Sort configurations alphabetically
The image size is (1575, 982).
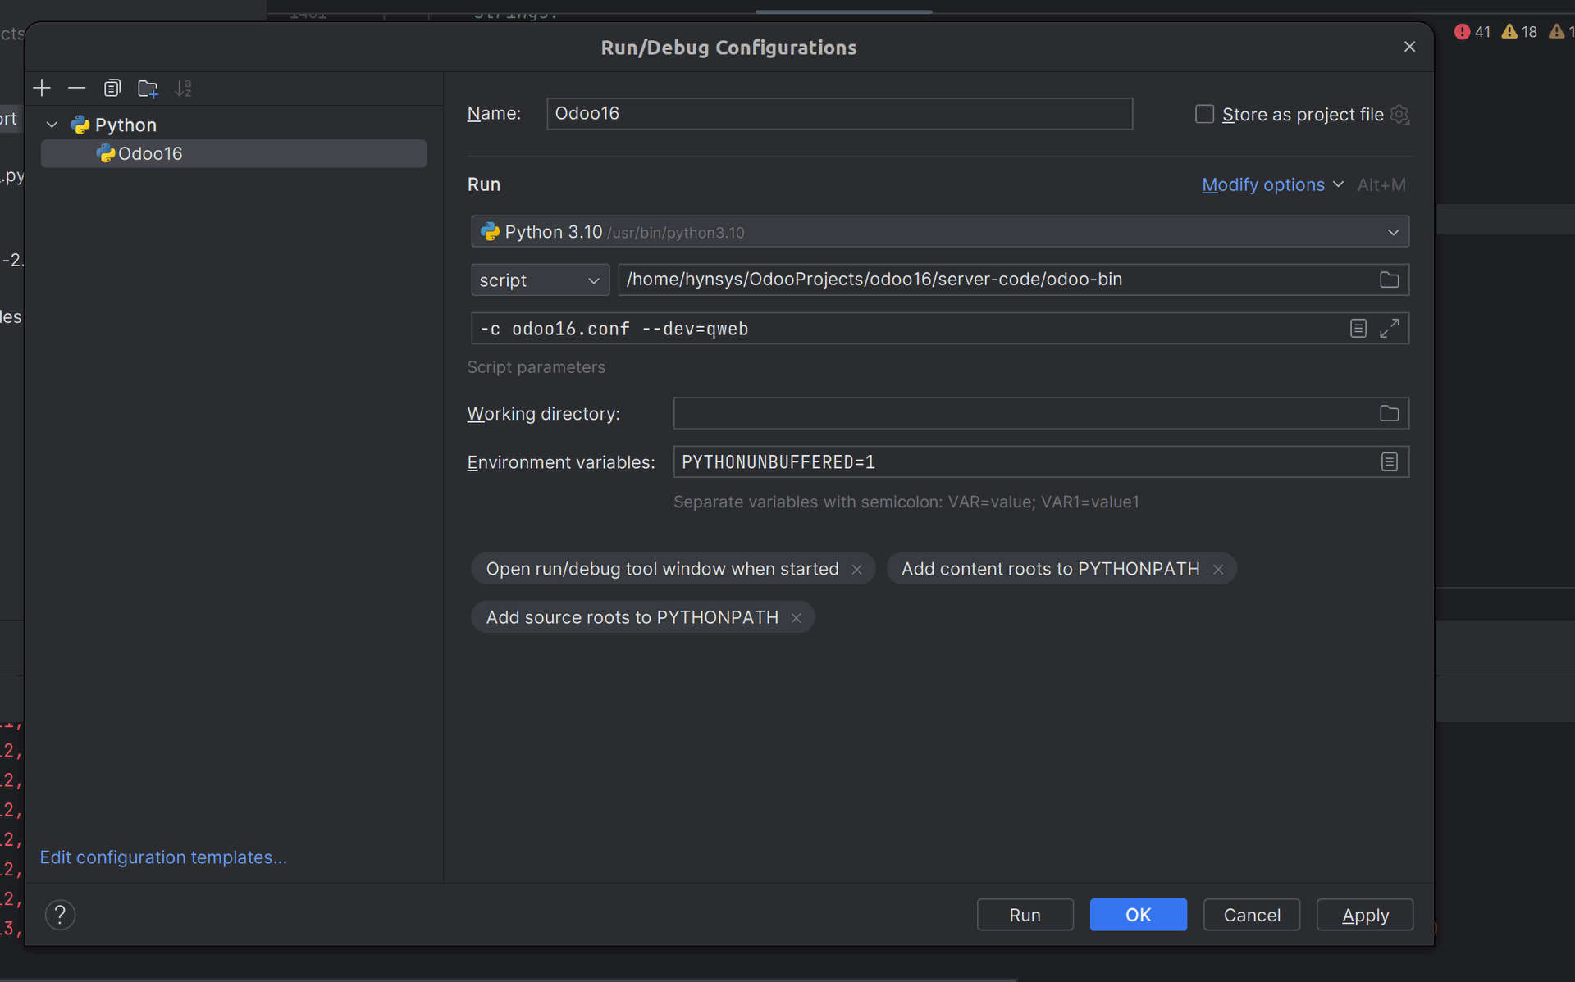pyautogui.click(x=183, y=88)
